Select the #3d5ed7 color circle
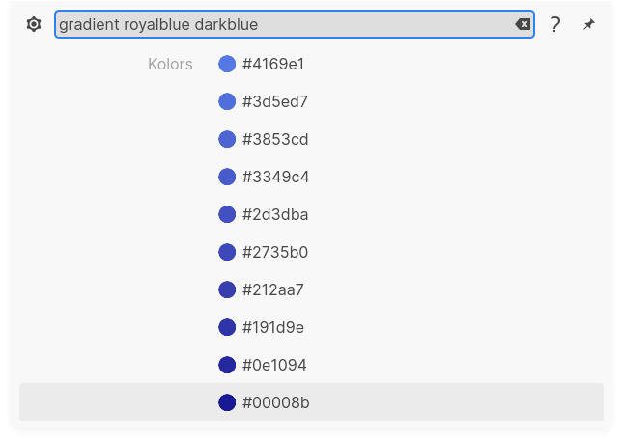Image resolution: width=623 pixels, height=440 pixels. (x=227, y=101)
